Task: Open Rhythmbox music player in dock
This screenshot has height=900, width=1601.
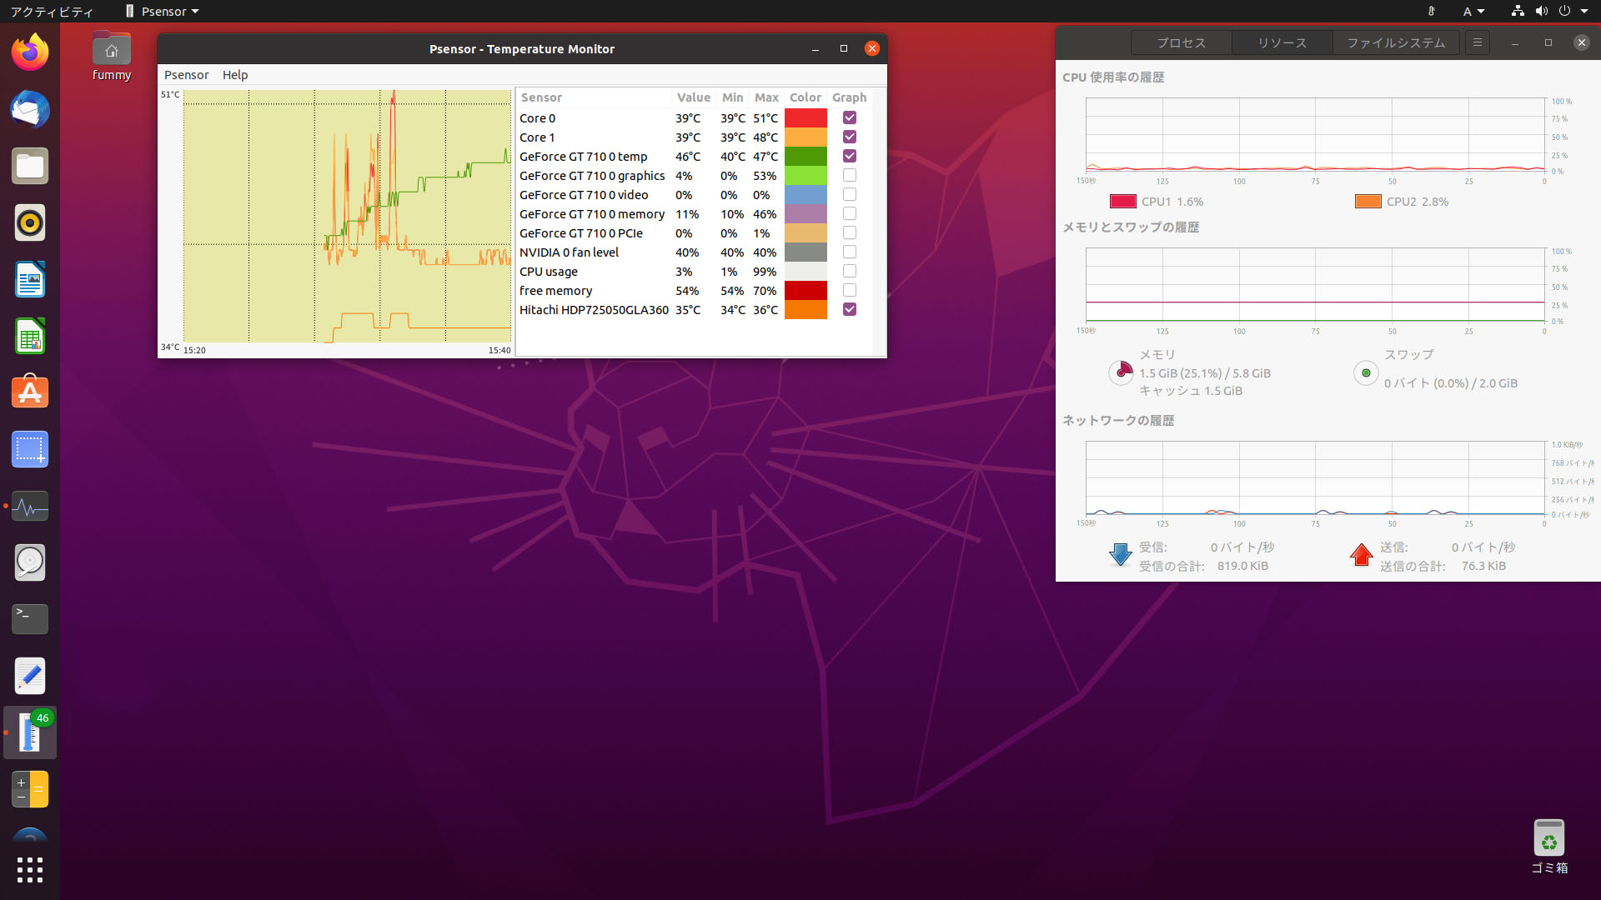Action: (x=30, y=223)
